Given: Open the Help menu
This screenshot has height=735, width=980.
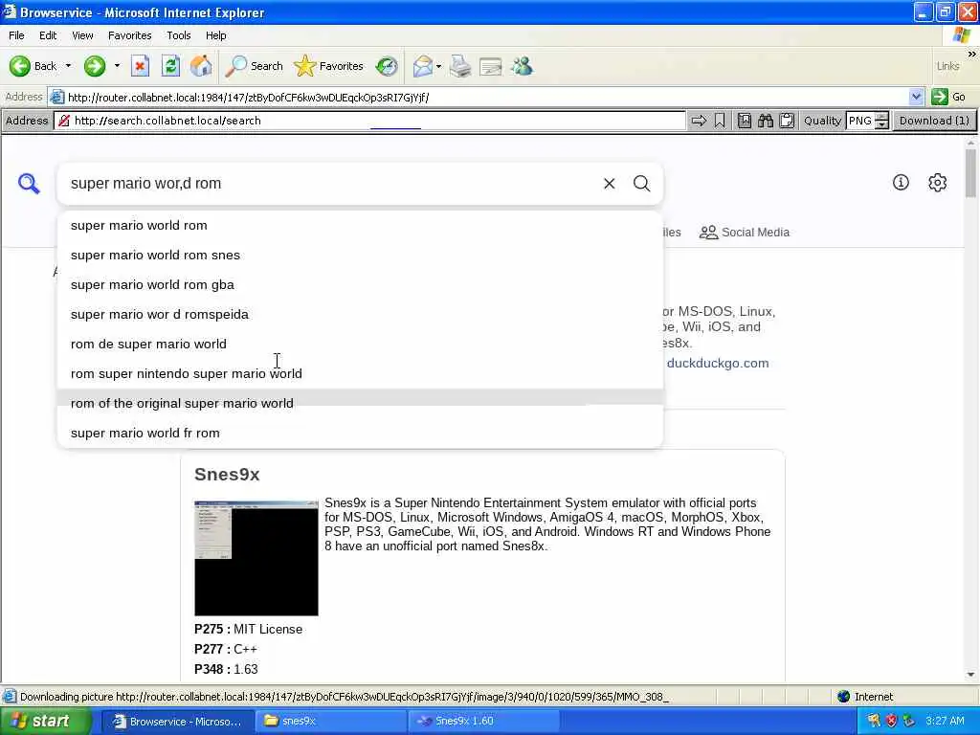Looking at the screenshot, I should 215,35.
